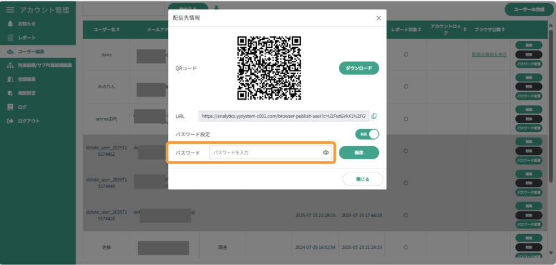Image resolution: width=556 pixels, height=265 pixels.
Task: Open the 権限設定 shield icon item
Action: coord(10,93)
